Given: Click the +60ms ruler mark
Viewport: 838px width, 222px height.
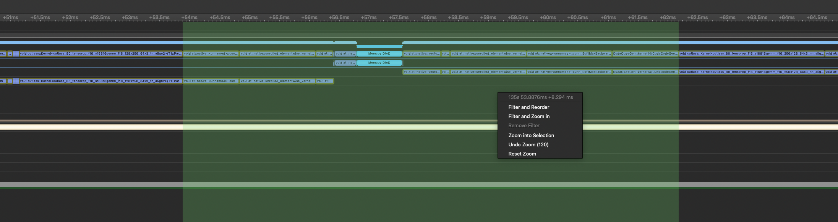Looking at the screenshot, I should click(x=548, y=18).
